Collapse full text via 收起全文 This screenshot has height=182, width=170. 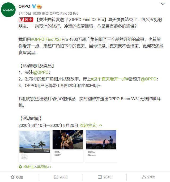coord(88,125)
